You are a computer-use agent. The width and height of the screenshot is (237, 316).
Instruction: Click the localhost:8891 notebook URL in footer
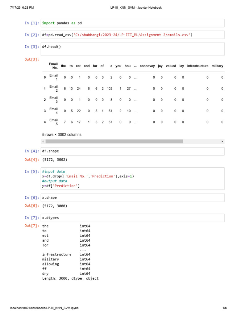[x=44, y=308]
